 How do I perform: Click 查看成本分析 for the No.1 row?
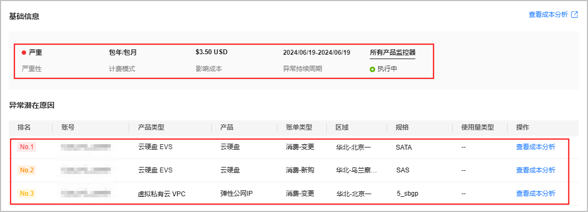coord(535,147)
